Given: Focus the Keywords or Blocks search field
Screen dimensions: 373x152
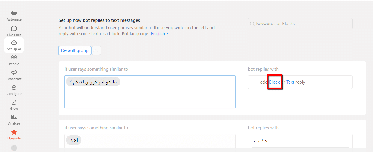Looking at the screenshot, I should [x=300, y=24].
